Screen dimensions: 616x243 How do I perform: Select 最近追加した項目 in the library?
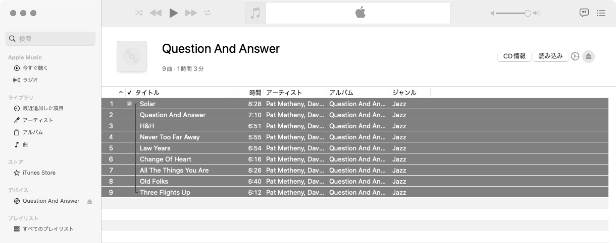(x=43, y=108)
